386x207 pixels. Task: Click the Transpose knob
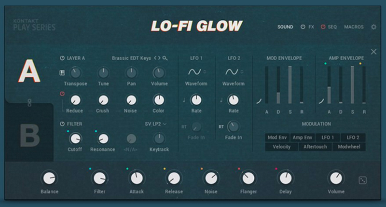pos(75,72)
